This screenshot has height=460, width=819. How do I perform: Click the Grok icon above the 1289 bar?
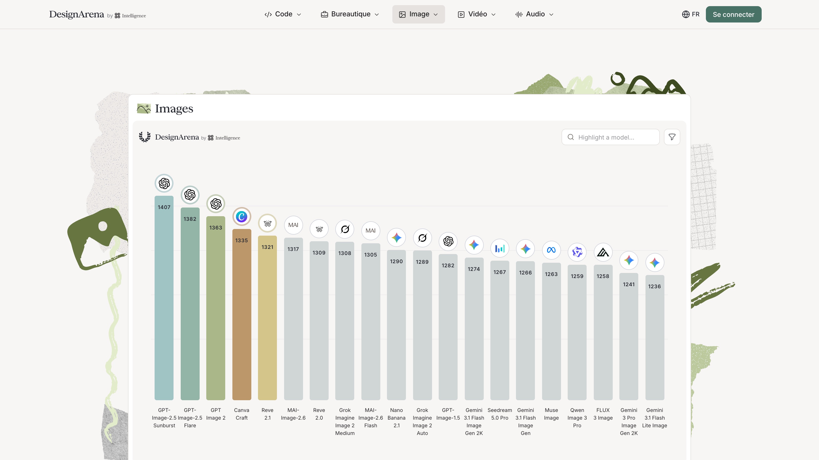coord(422,238)
